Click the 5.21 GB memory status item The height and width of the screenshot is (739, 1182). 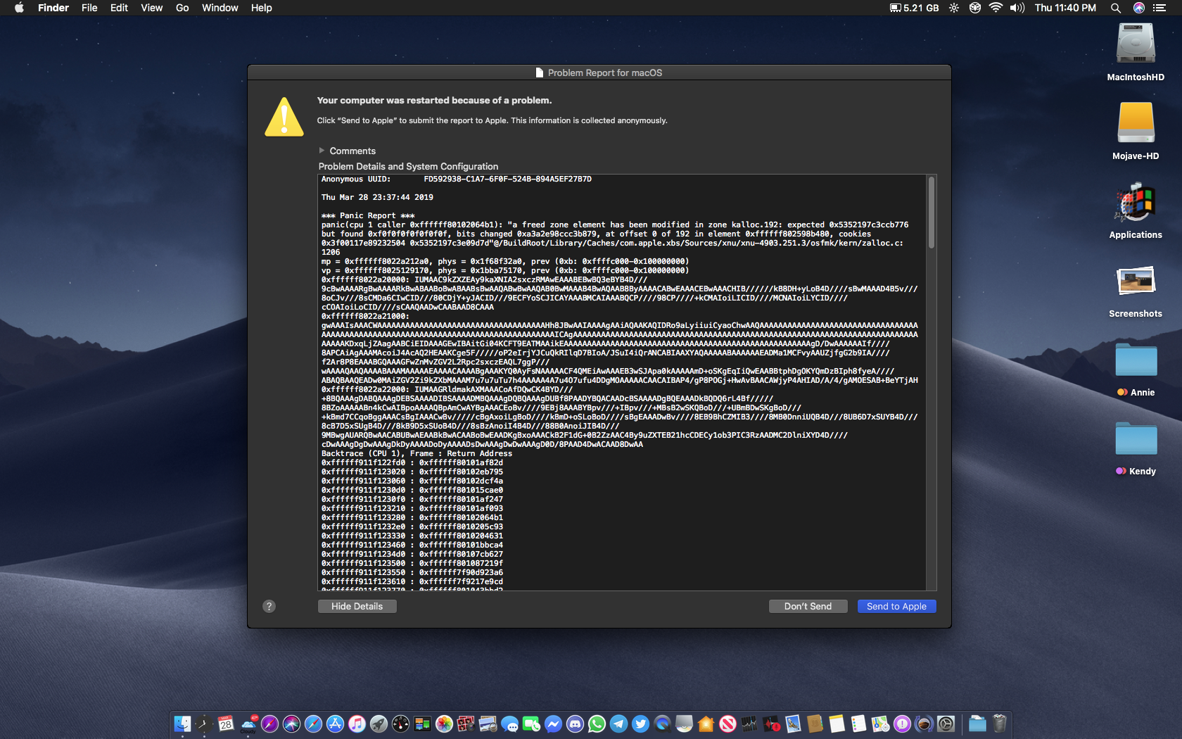pyautogui.click(x=914, y=8)
